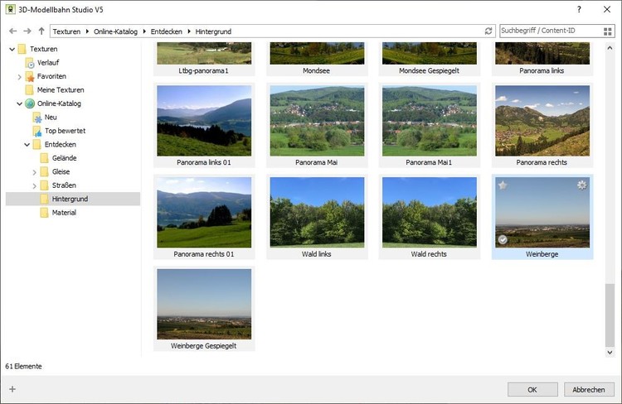This screenshot has height=404, width=622.
Task: Collapse the Entdecken tree node
Action: [x=27, y=145]
